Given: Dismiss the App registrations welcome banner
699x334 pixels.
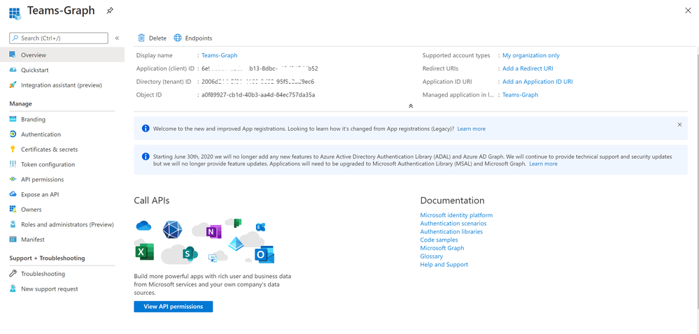Looking at the screenshot, I should [x=679, y=124].
